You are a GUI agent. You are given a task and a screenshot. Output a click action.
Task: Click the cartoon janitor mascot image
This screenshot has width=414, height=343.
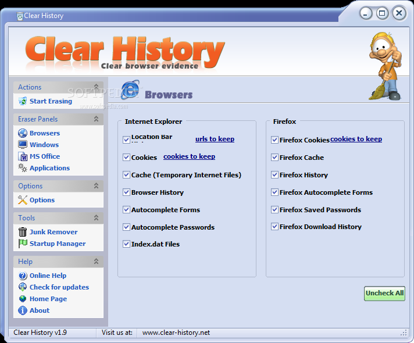pyautogui.click(x=386, y=66)
